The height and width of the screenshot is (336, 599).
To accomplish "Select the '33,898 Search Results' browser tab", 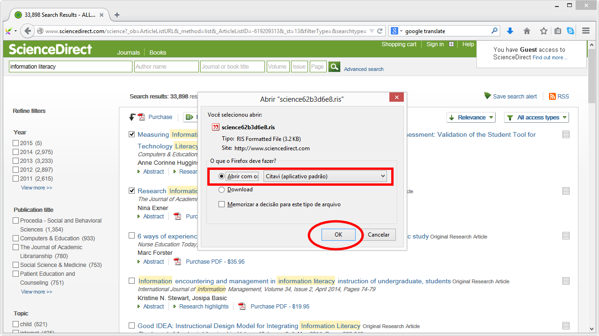I will 59,15.
